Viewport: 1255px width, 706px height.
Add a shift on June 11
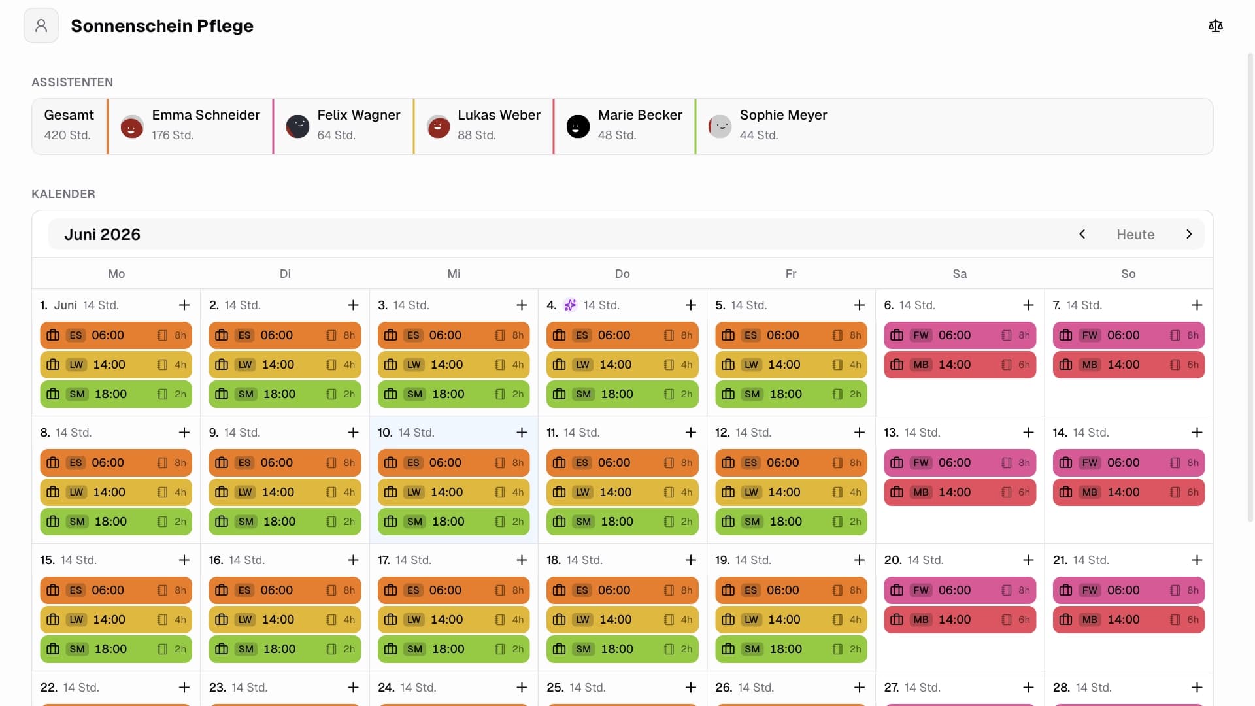click(690, 433)
